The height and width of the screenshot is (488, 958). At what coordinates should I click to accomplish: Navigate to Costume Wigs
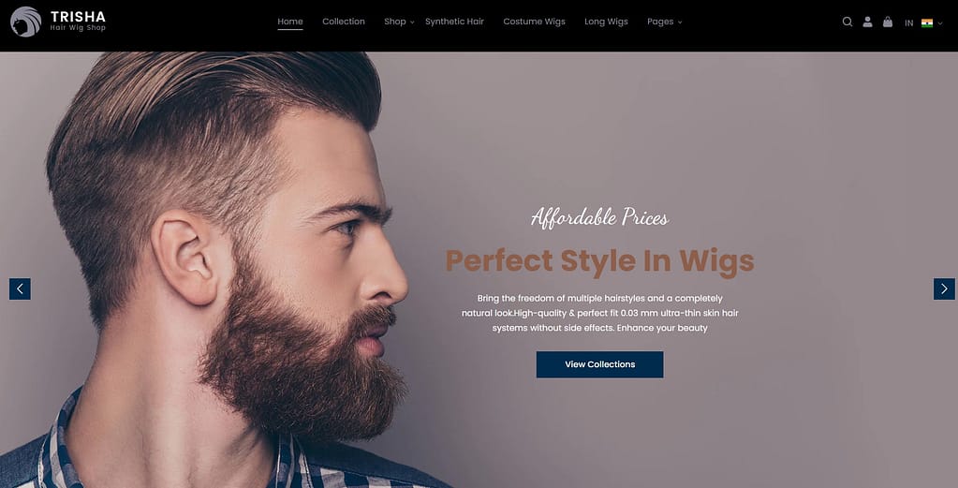pyautogui.click(x=534, y=22)
